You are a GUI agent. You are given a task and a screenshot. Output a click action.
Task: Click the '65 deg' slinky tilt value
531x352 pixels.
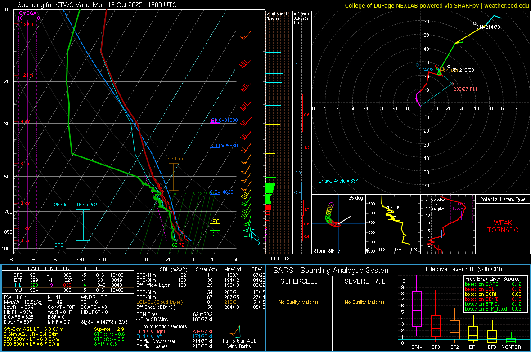355,198
